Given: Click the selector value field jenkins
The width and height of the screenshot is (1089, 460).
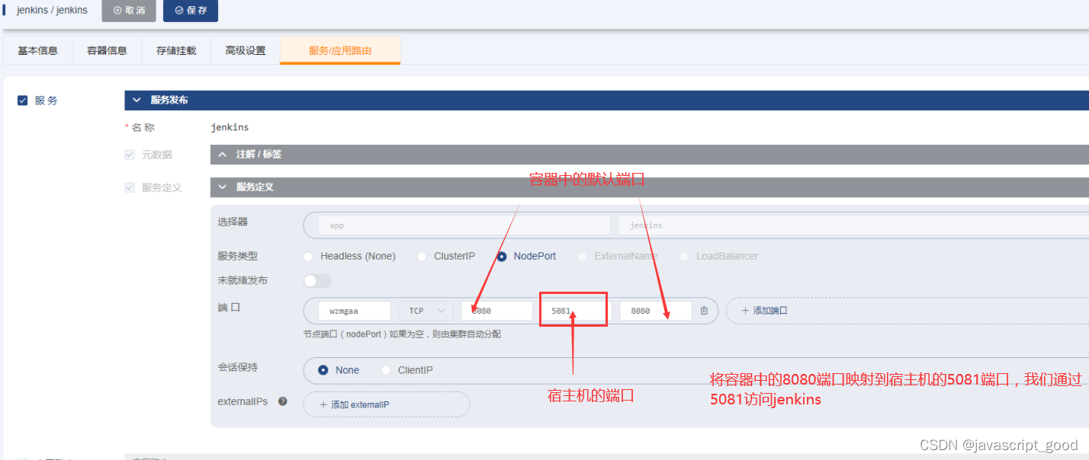Looking at the screenshot, I should 853,225.
